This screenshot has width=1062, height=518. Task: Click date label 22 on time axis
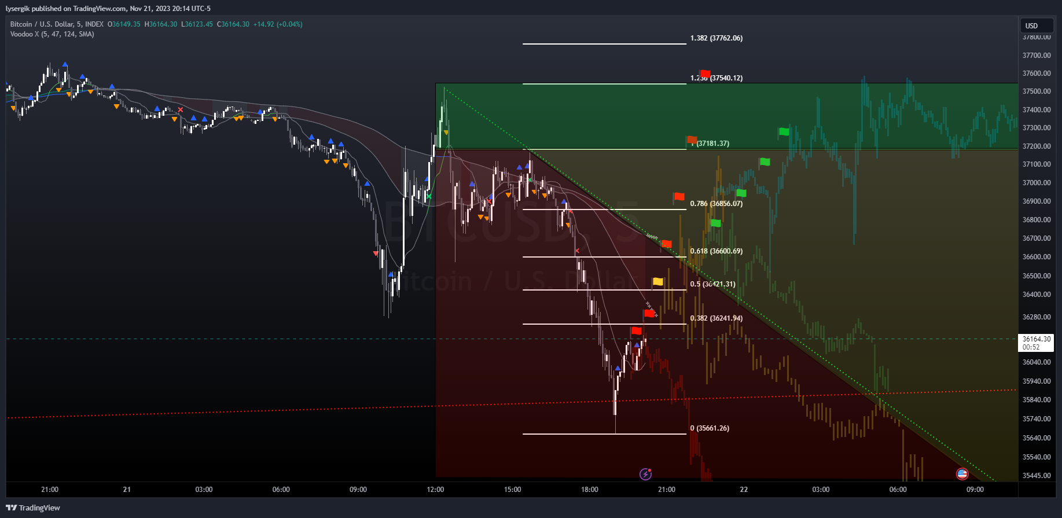744,490
